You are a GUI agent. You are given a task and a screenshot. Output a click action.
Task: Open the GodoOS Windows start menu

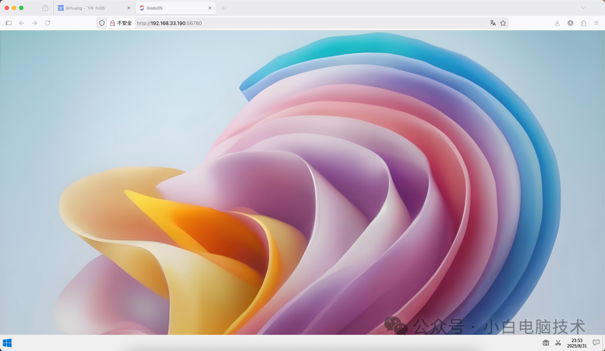click(7, 343)
